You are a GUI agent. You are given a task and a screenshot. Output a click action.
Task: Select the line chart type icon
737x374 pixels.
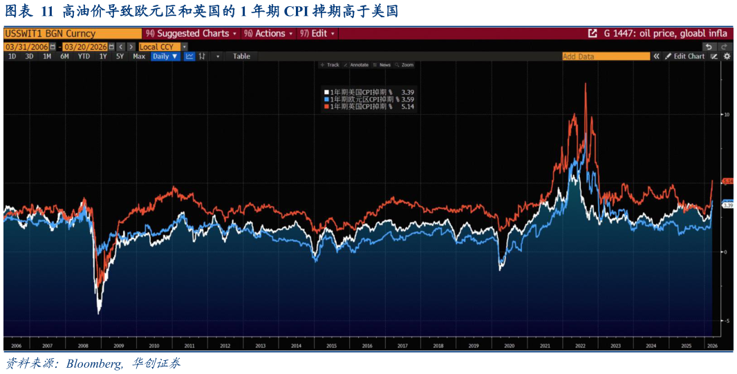(190, 57)
